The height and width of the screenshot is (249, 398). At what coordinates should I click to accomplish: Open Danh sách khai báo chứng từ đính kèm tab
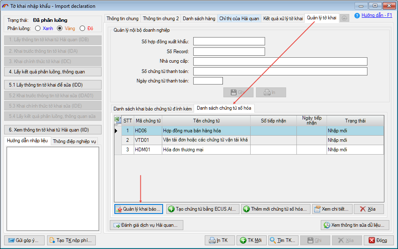[152, 109]
